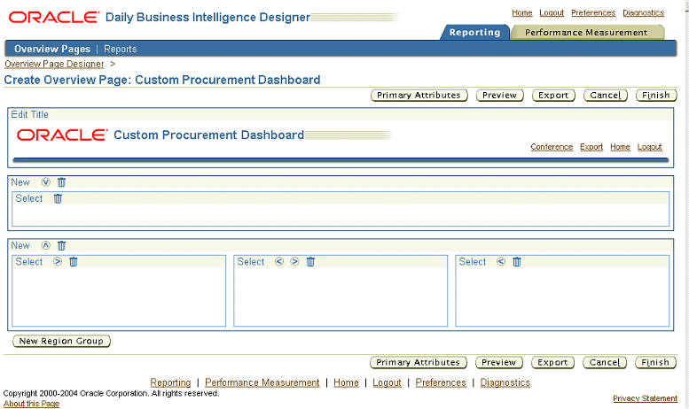Open the Edit Title link

tap(30, 114)
